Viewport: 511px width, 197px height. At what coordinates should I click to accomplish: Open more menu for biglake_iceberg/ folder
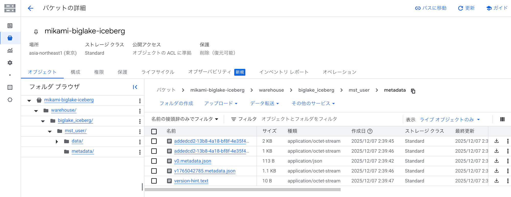pyautogui.click(x=140, y=121)
